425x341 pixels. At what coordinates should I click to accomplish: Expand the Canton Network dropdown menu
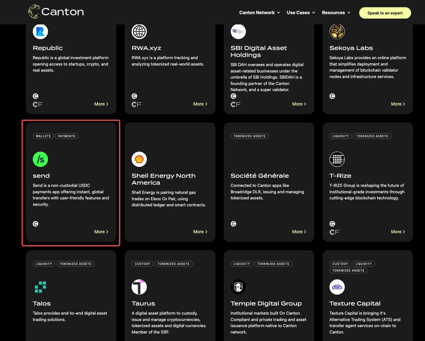[260, 13]
